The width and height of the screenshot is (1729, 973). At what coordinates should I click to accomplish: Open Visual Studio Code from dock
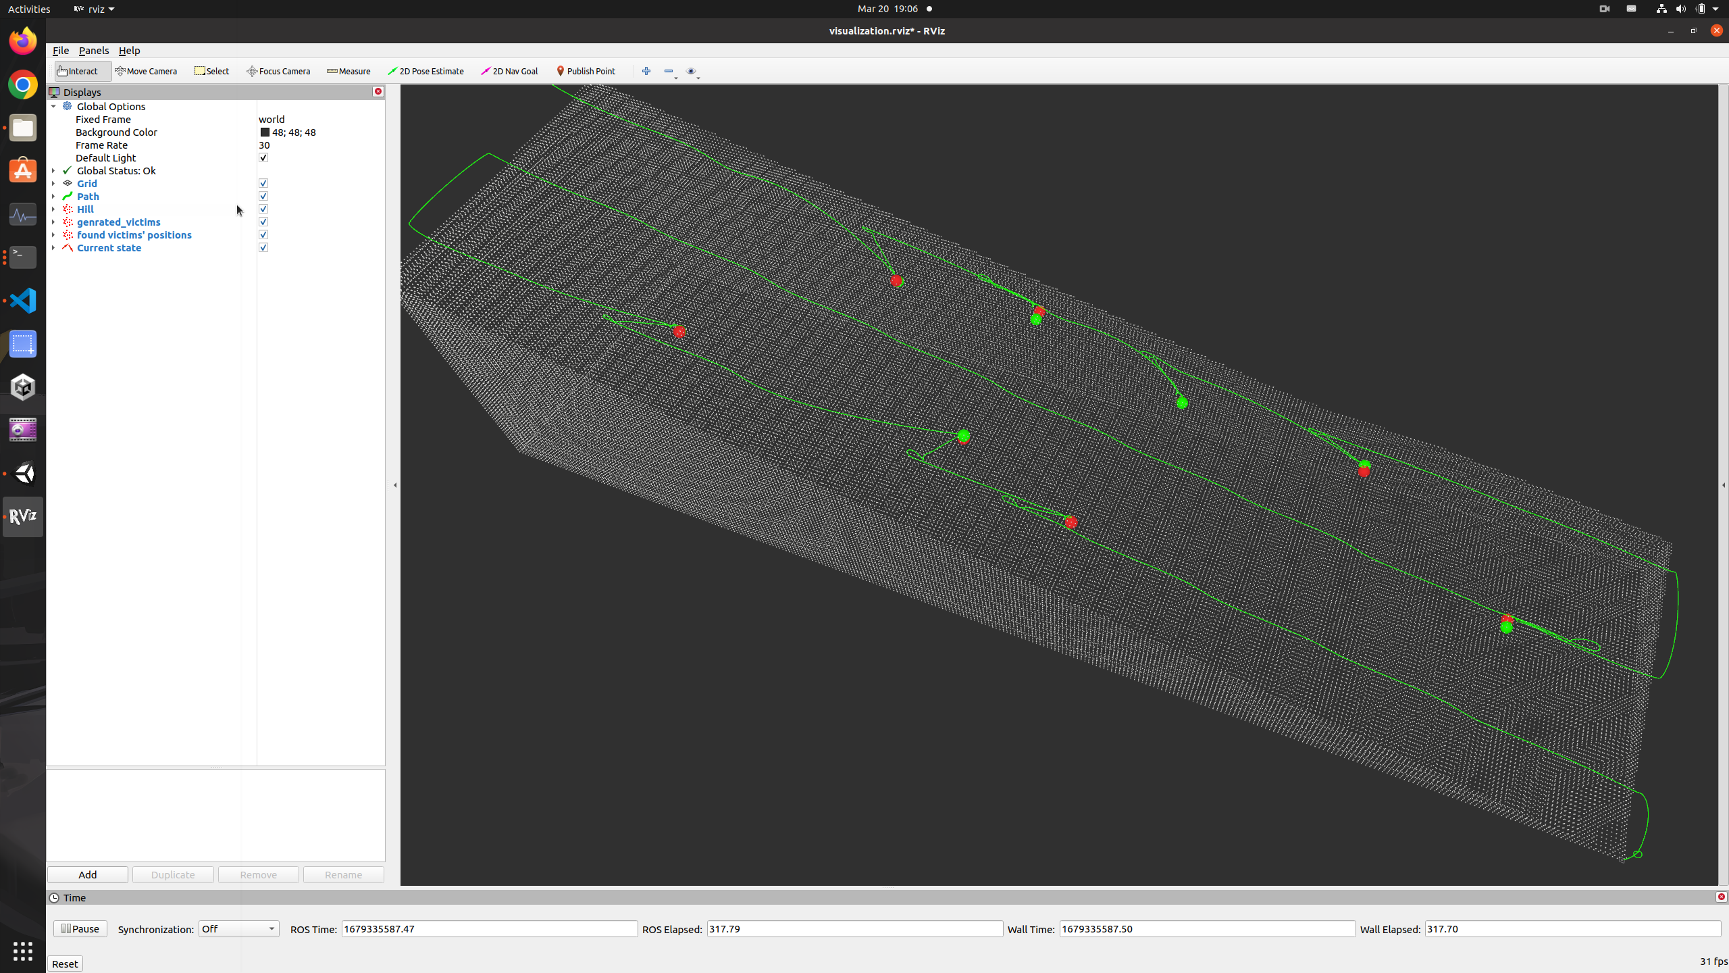[x=23, y=301]
